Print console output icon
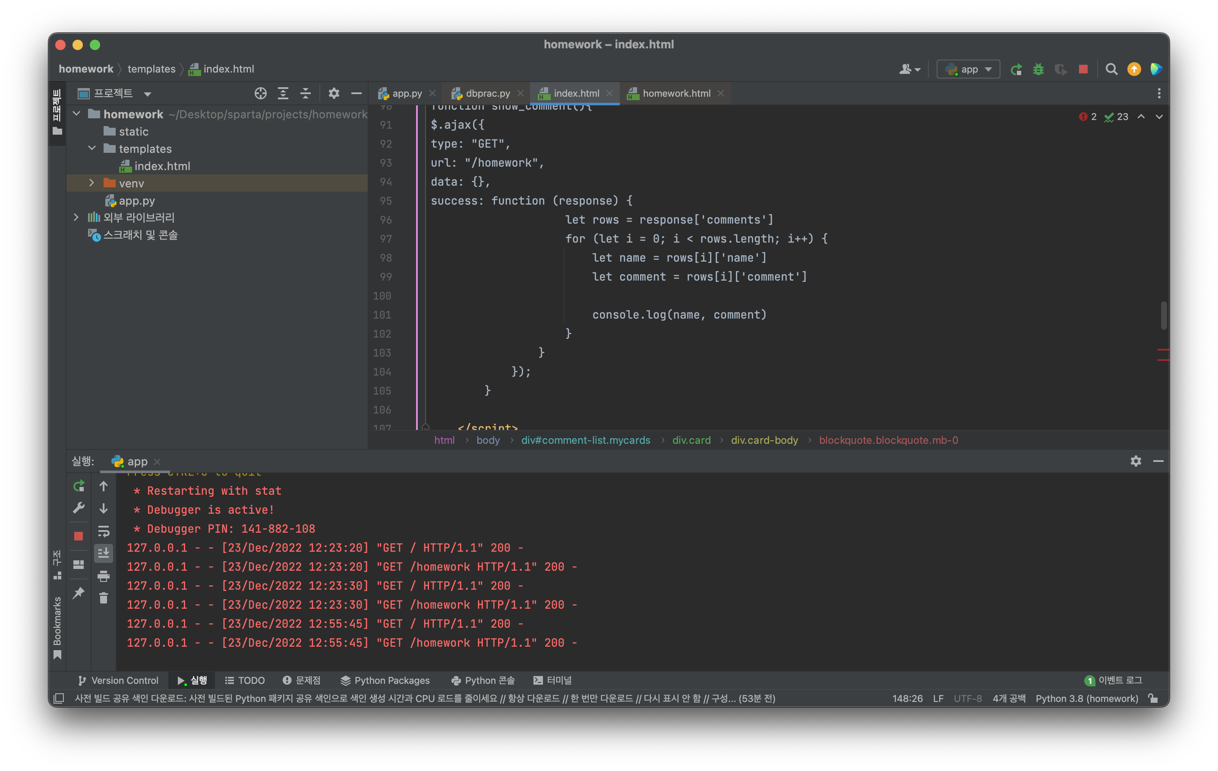The width and height of the screenshot is (1218, 771). click(x=103, y=576)
